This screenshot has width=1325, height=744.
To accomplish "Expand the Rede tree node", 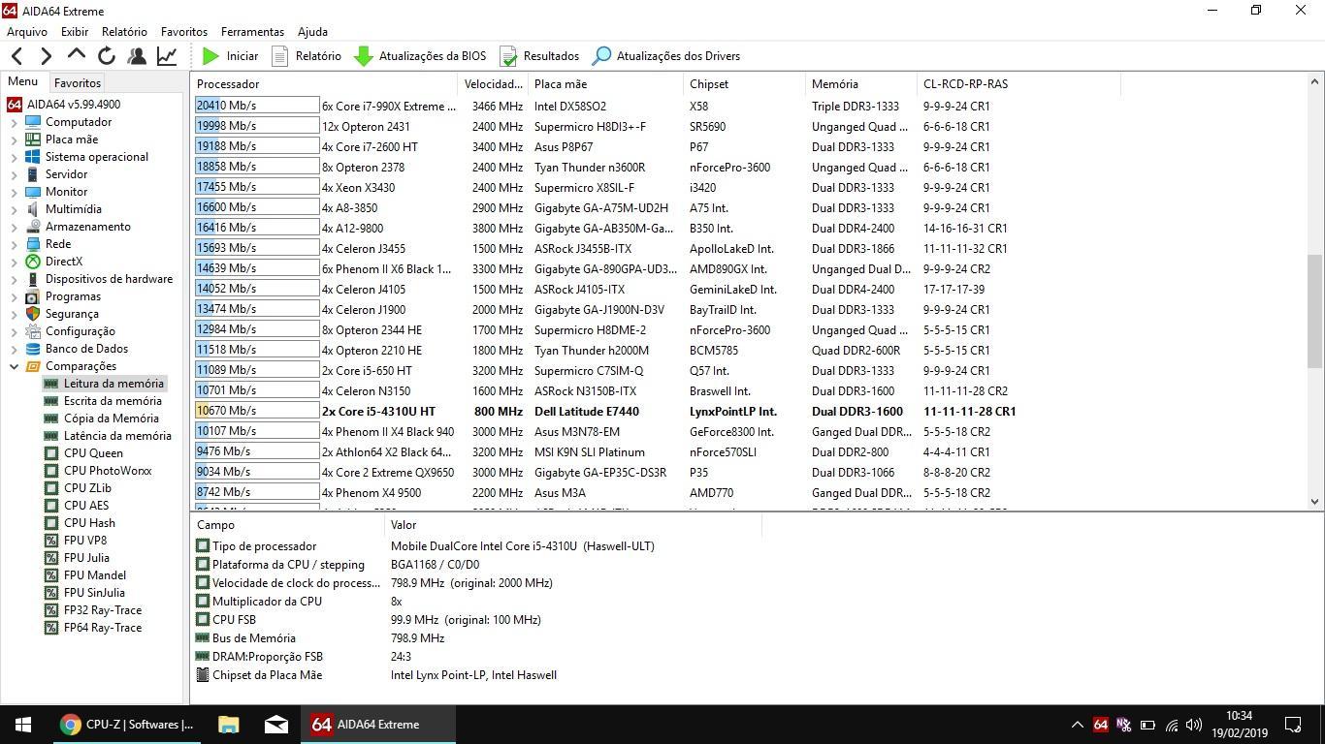I will (x=14, y=244).
